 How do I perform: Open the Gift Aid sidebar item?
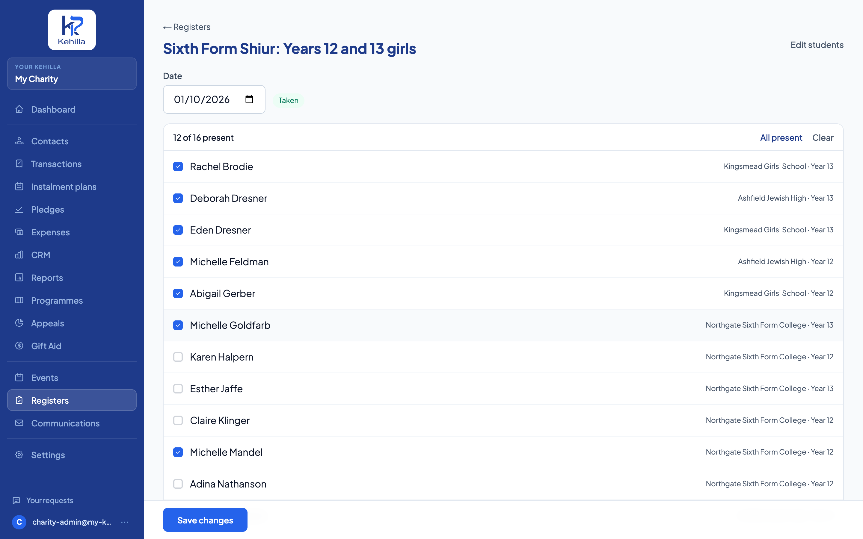(72, 346)
